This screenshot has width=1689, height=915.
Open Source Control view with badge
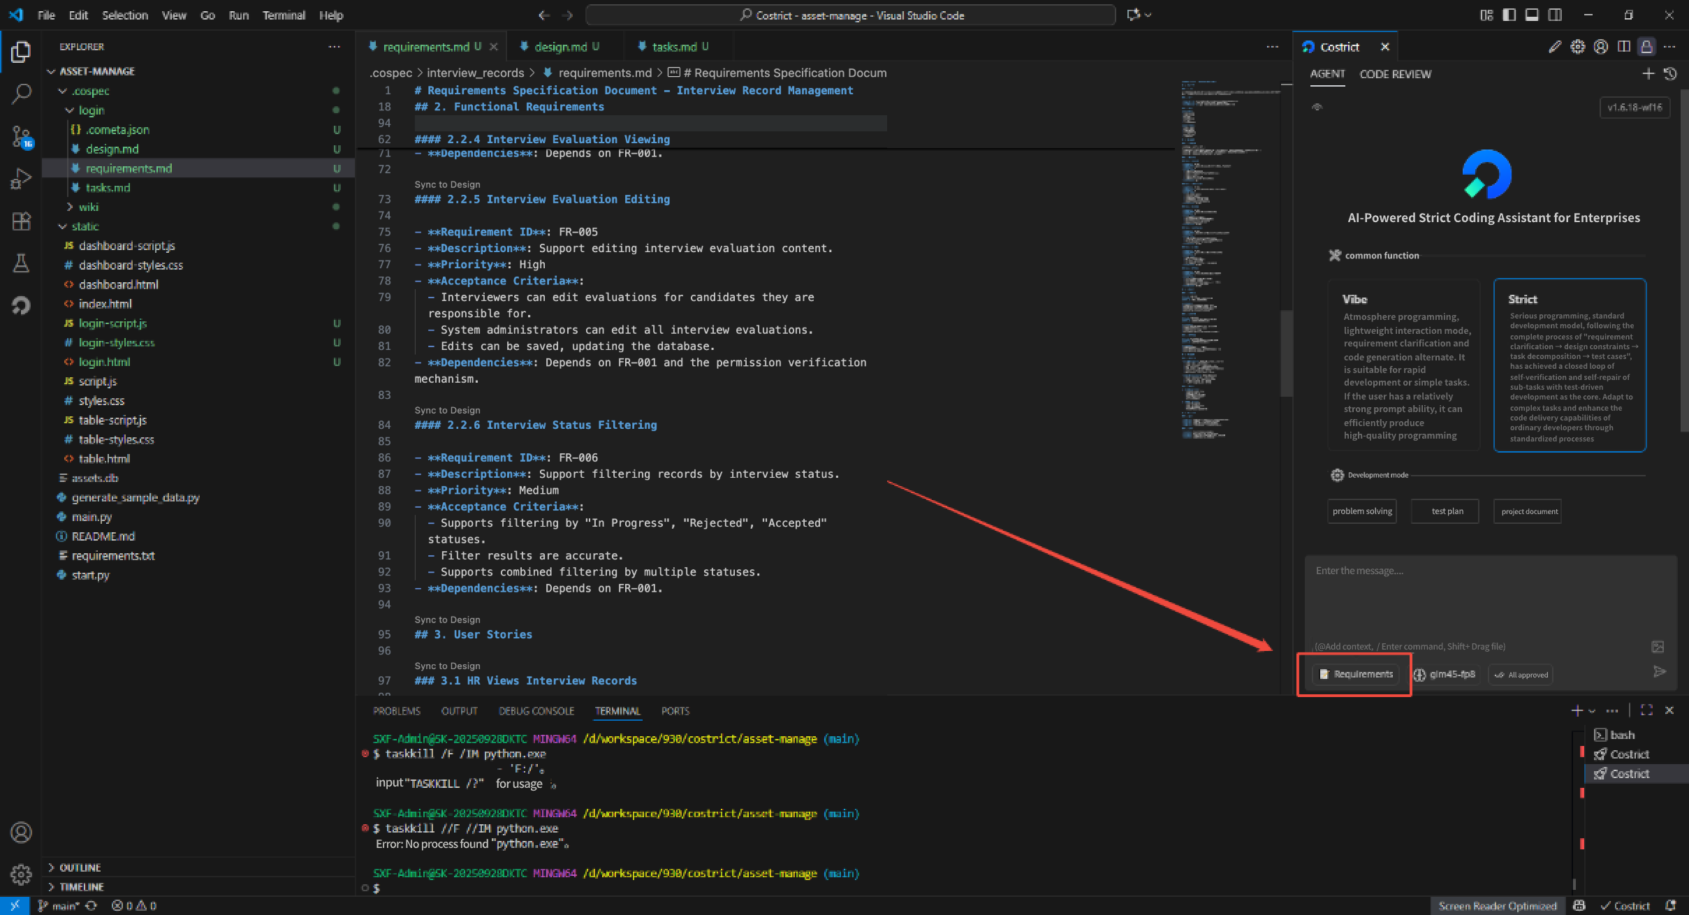21,136
